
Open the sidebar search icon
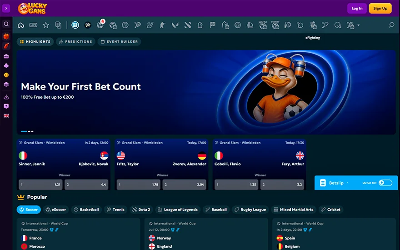point(6,24)
